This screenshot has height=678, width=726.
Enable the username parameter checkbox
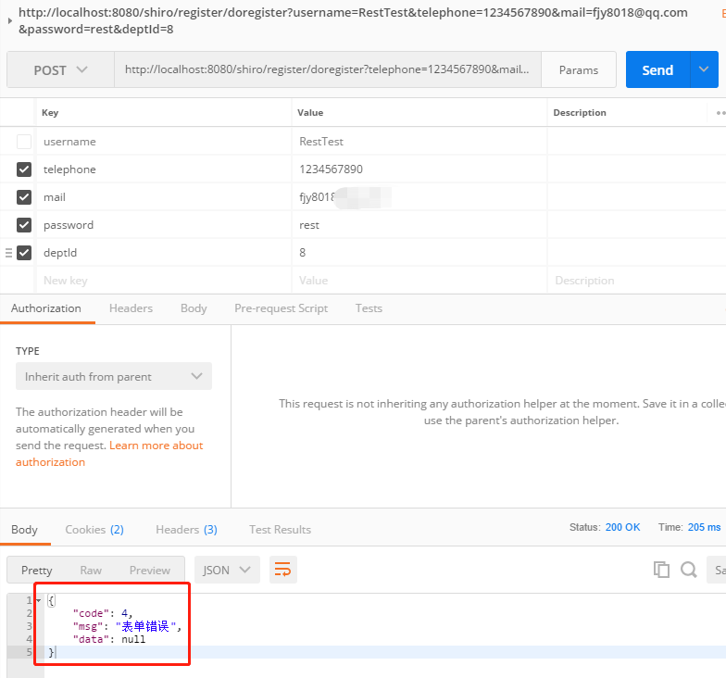tap(24, 142)
